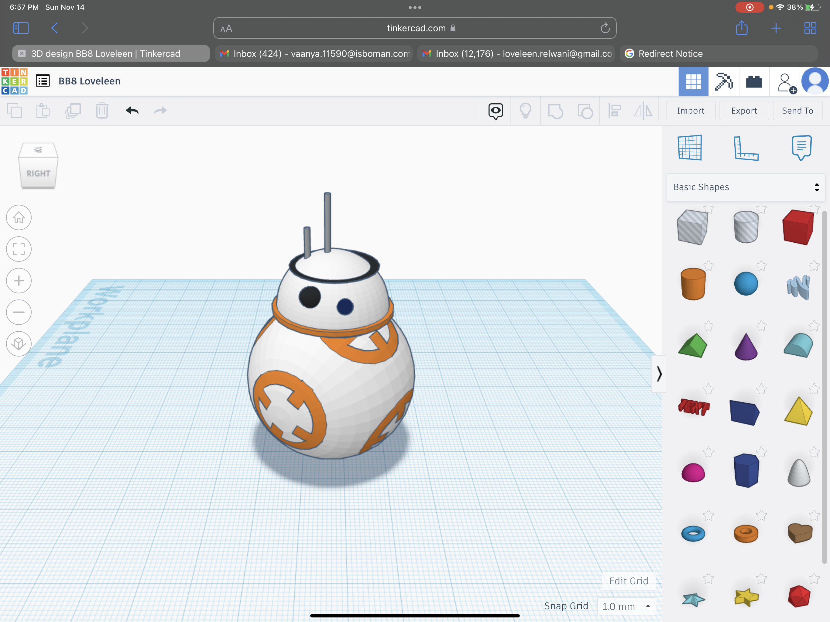Click the Safari share icon
Image resolution: width=830 pixels, height=622 pixels.
[742, 28]
